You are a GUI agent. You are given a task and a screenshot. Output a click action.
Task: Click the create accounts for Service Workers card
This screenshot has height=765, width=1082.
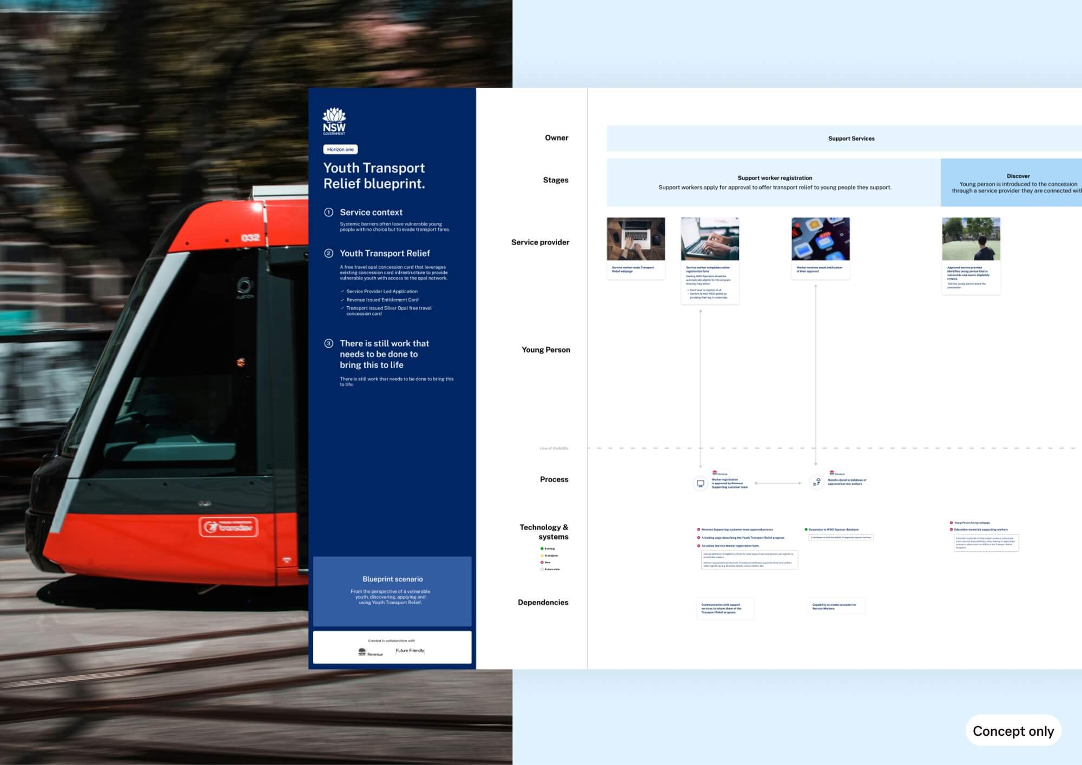tap(836, 606)
